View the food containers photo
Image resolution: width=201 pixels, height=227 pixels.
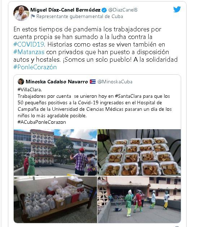pyautogui.click(x=139, y=152)
